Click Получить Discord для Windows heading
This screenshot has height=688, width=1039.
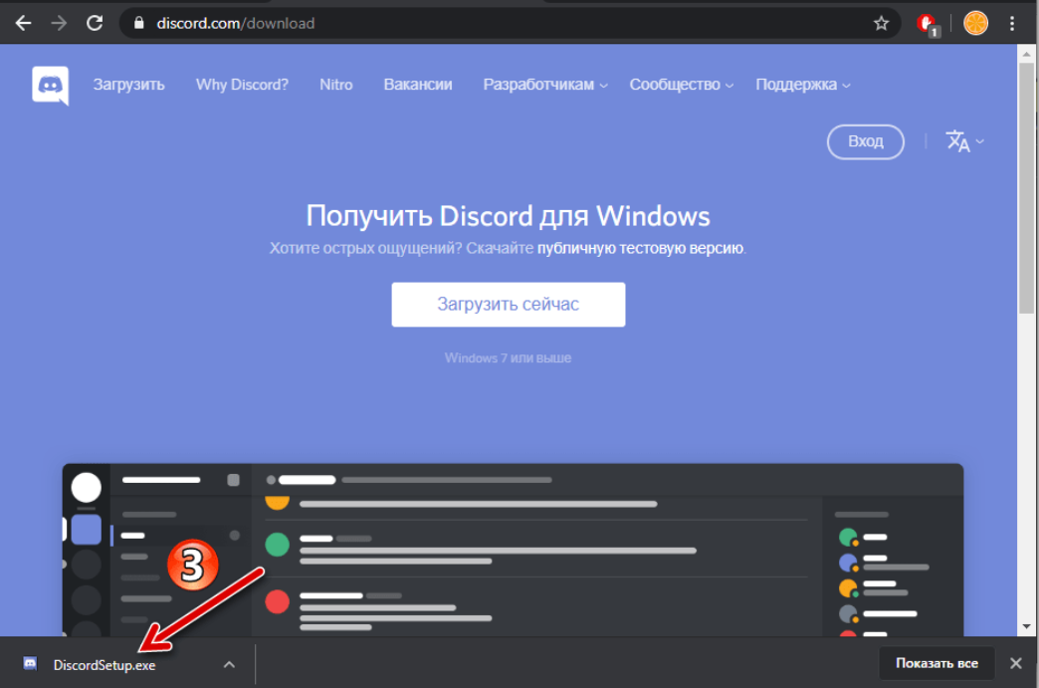pyautogui.click(x=508, y=216)
